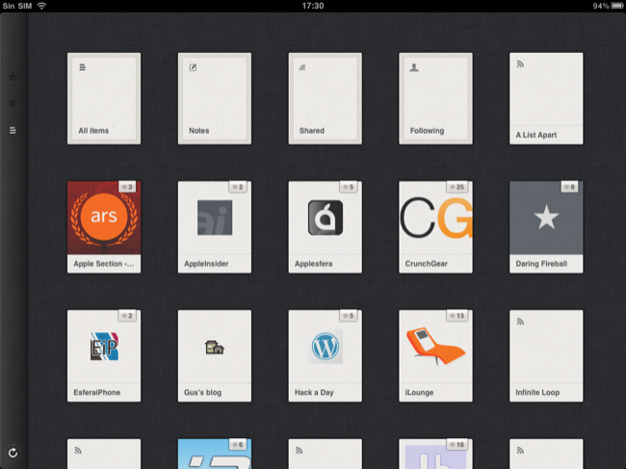Viewport: 626px width, 469px height.
Task: Tap the battery indicator in status bar
Action: tap(617, 6)
